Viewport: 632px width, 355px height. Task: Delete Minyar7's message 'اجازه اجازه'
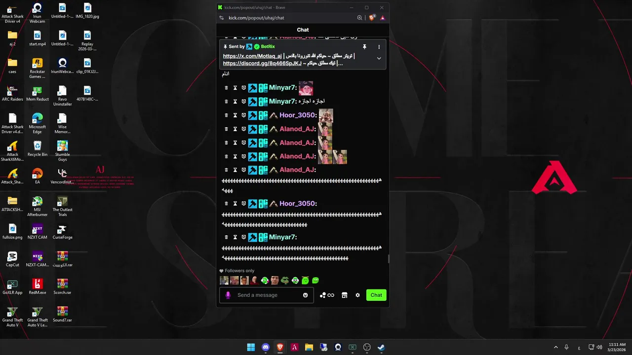coord(227,102)
